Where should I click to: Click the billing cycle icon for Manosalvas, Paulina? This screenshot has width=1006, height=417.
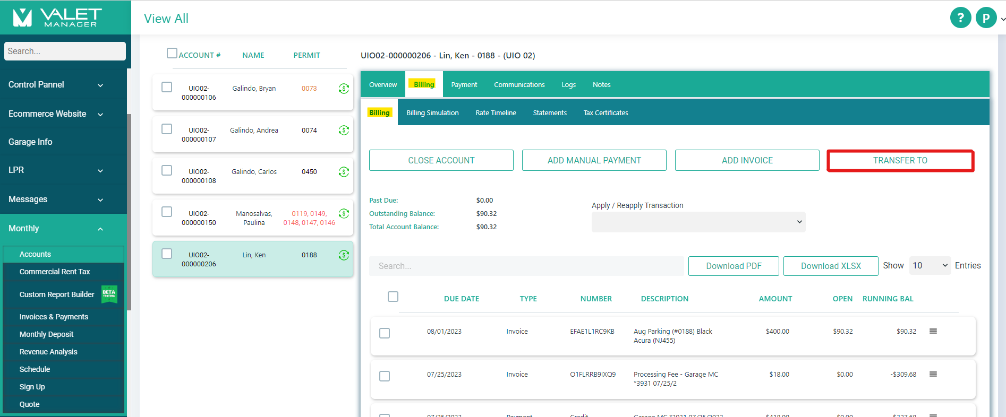(344, 214)
